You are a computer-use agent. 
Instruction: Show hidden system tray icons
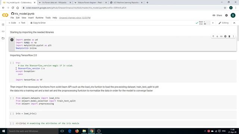pos(205,131)
